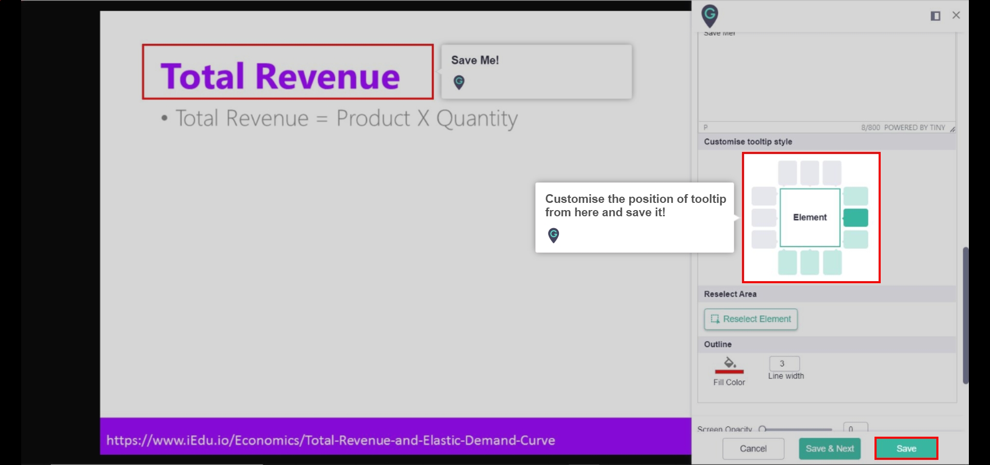This screenshot has width=990, height=465.
Task: Click the editor resize grip handle
Action: [x=952, y=129]
